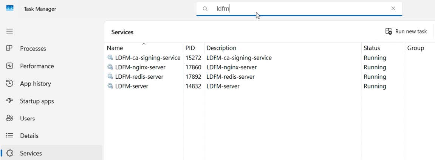Click the Services page heading
This screenshot has width=435, height=160.
point(122,32)
